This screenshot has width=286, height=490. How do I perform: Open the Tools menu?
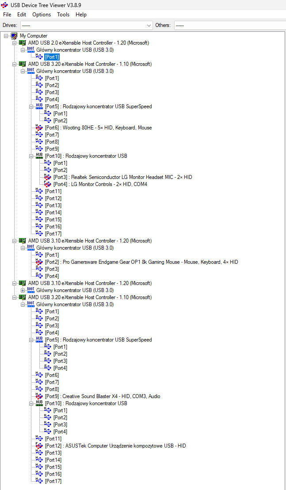coord(63,15)
